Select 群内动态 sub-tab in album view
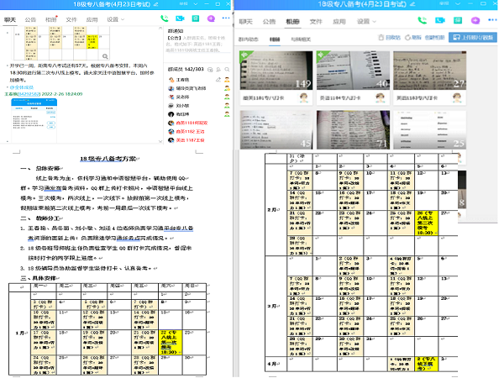The width and height of the screenshot is (504, 378). [248, 39]
